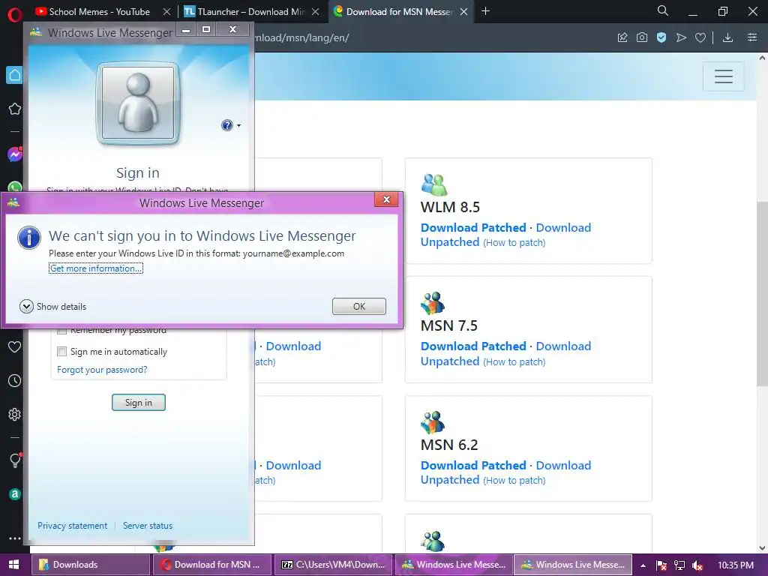Click OK in the error dialog
The image size is (768, 576).
coord(359,306)
